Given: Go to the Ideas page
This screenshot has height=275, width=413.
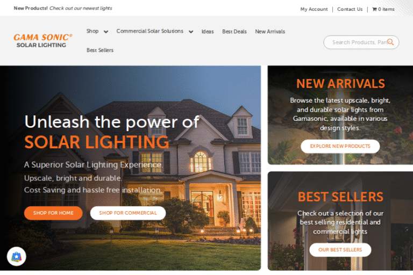Looking at the screenshot, I should tap(208, 32).
